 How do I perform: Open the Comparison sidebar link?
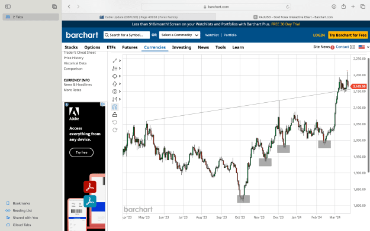click(73, 69)
